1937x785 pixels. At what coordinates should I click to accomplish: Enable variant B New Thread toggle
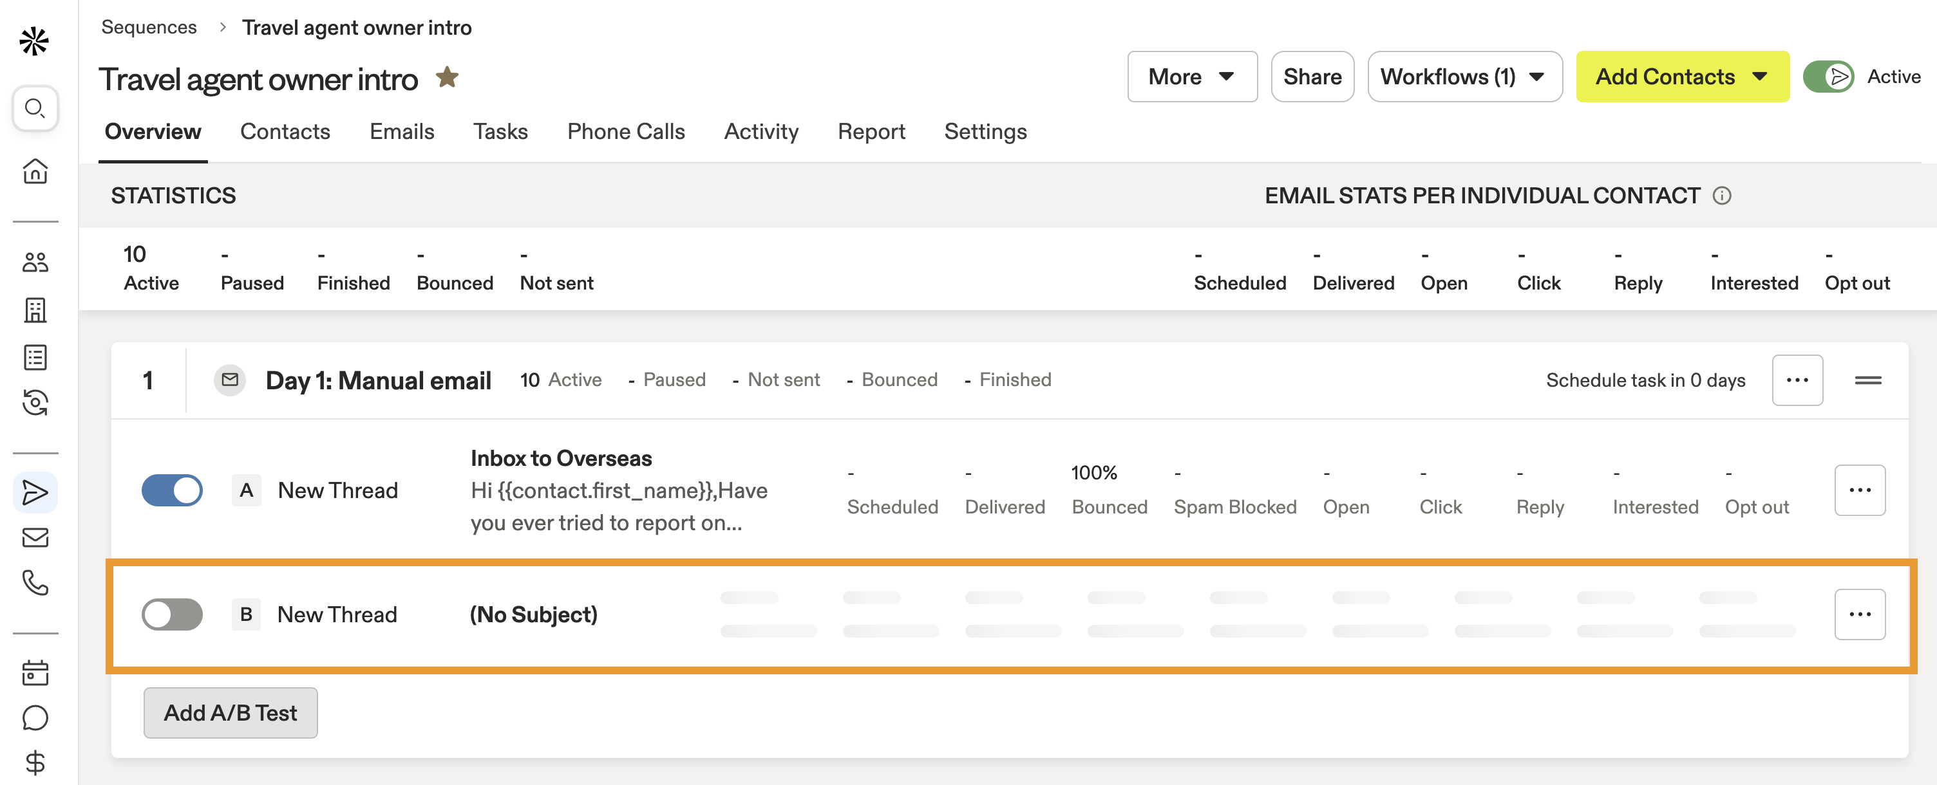172,614
